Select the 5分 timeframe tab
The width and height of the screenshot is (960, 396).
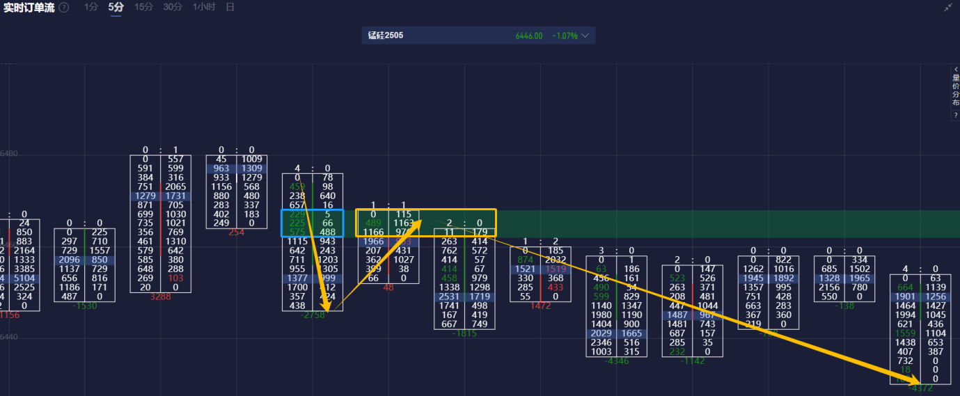pos(116,7)
